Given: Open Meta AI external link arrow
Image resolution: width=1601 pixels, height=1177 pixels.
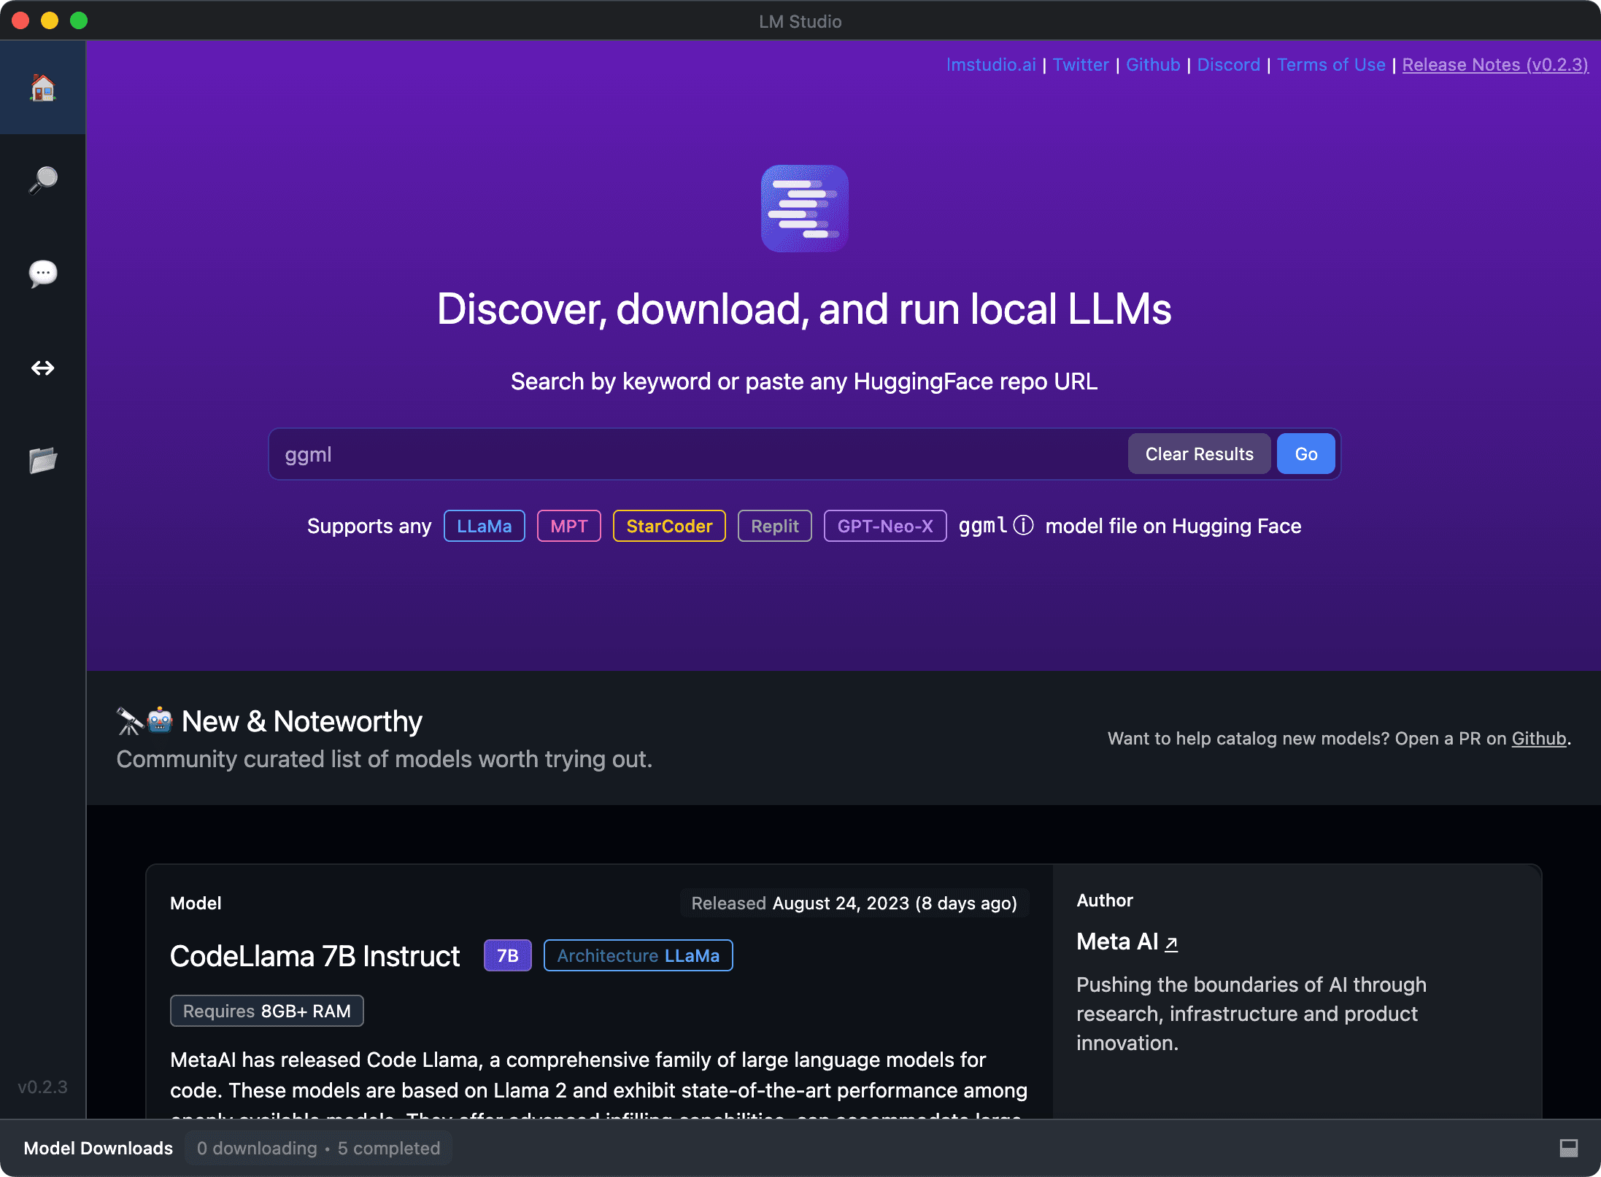Looking at the screenshot, I should [1171, 943].
